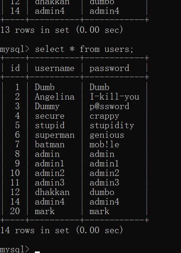
Task: Click username 'Angelina' in the table
Action: coord(55,97)
